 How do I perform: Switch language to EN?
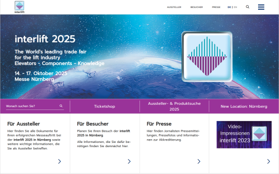click(235, 7)
